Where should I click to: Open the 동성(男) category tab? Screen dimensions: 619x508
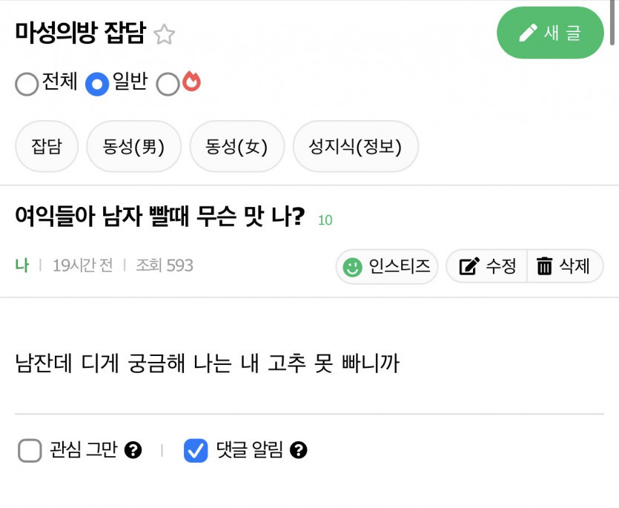click(134, 146)
